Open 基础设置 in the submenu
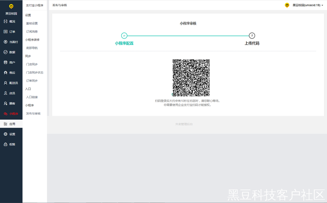The height and width of the screenshot is (203, 327). point(32,24)
